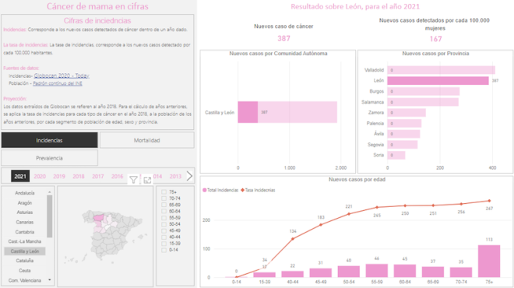
Task: Click the Ávila province bar
Action: (x=403, y=134)
